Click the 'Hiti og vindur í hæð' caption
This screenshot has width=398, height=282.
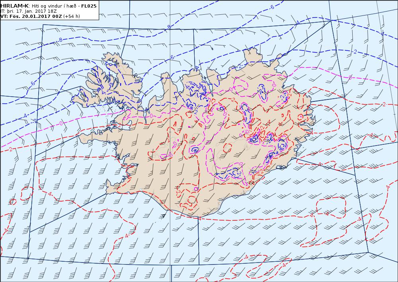point(54,6)
